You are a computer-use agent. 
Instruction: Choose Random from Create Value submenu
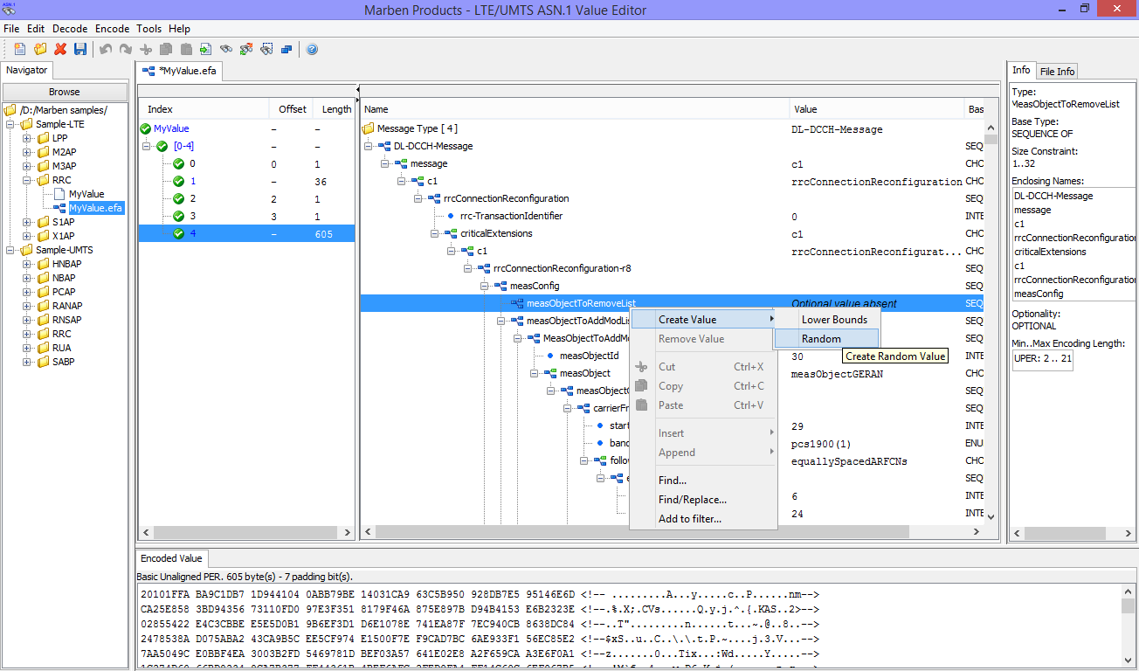pos(828,338)
